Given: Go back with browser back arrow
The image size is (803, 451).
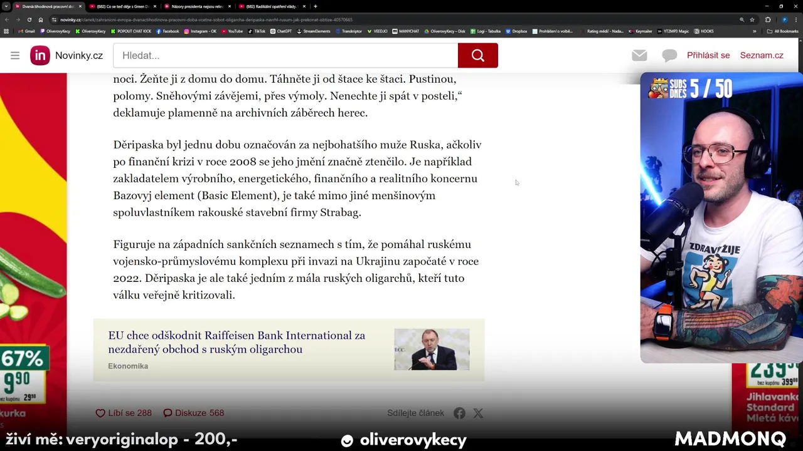Looking at the screenshot, I should click(x=7, y=19).
